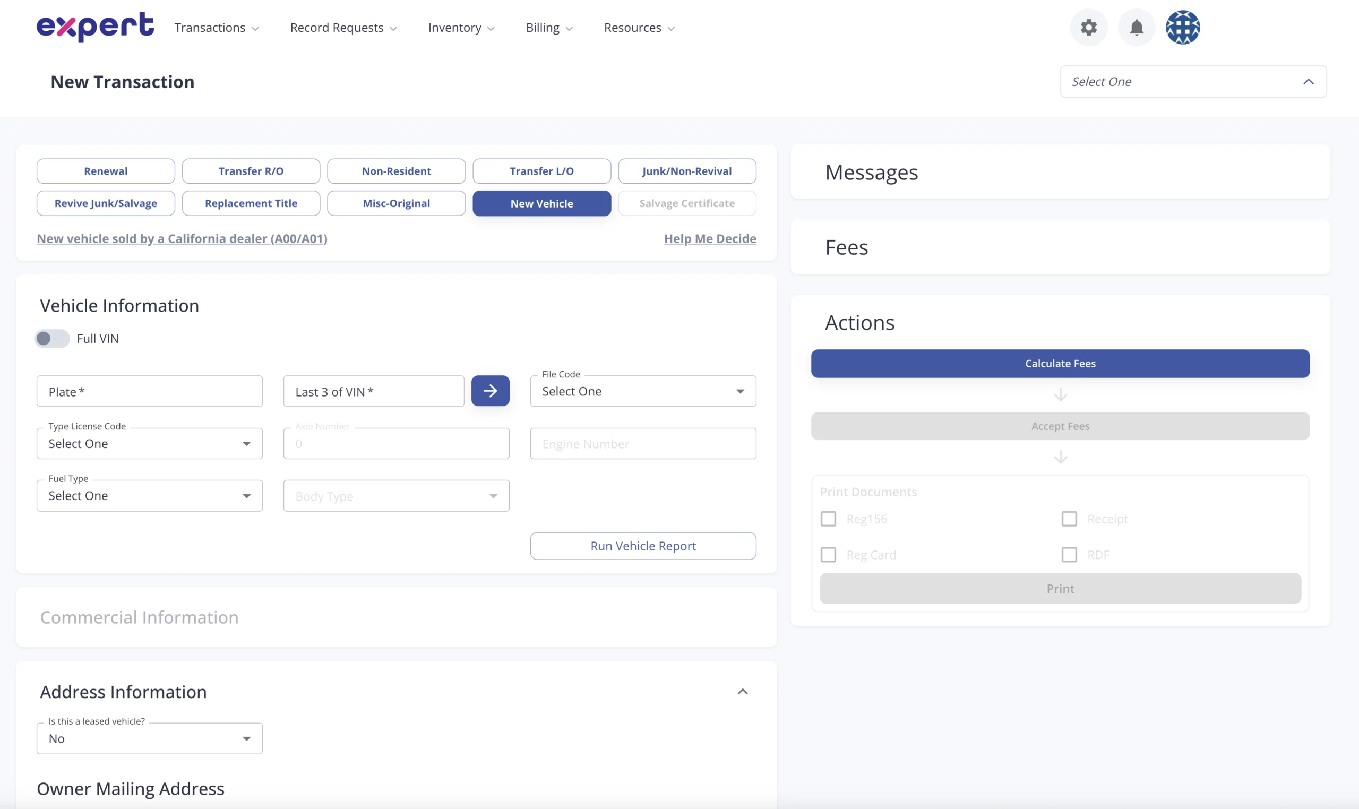Open the Transactions menu

point(217,28)
